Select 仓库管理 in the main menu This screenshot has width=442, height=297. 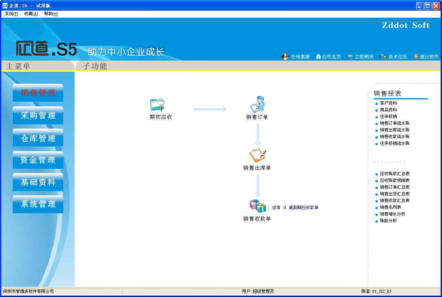pyautogui.click(x=38, y=138)
